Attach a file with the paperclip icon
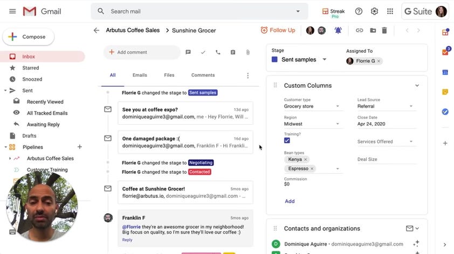Image resolution: width=454 pixels, height=254 pixels. [248, 52]
